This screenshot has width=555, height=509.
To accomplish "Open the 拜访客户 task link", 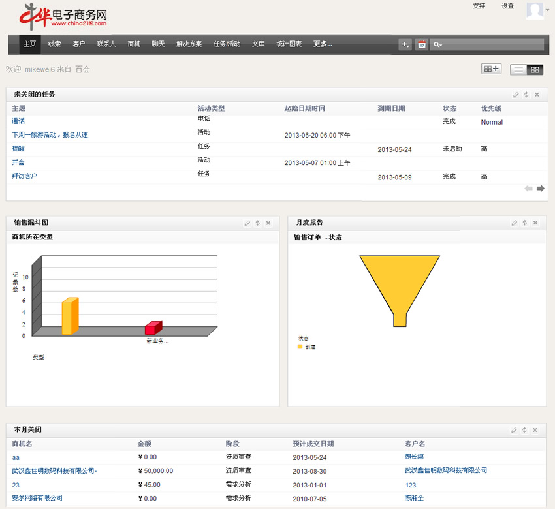I will pos(24,176).
